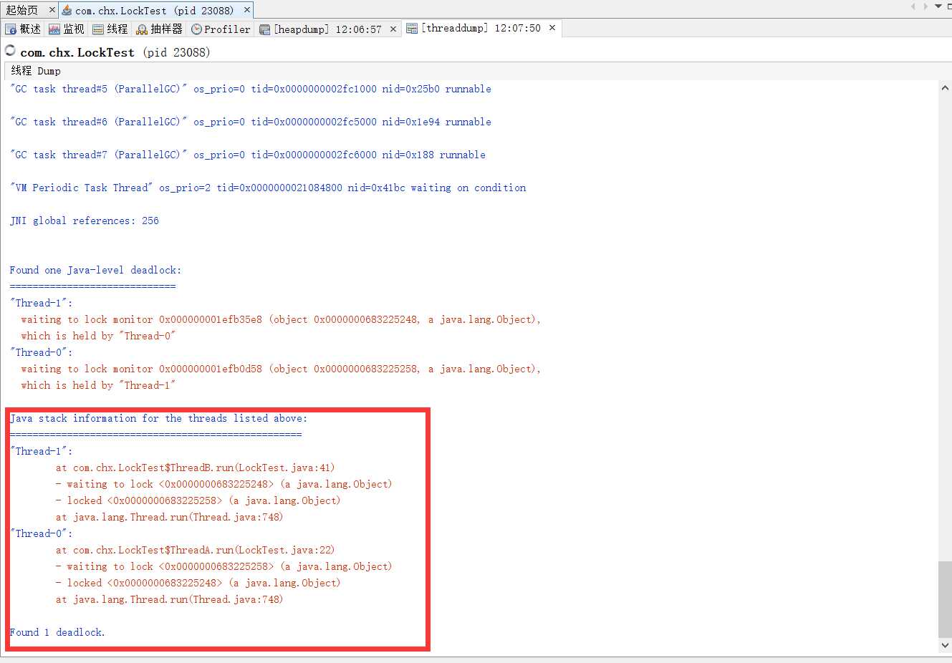Open the 抽样器 sampler tab
952x663 pixels.
coord(159,29)
